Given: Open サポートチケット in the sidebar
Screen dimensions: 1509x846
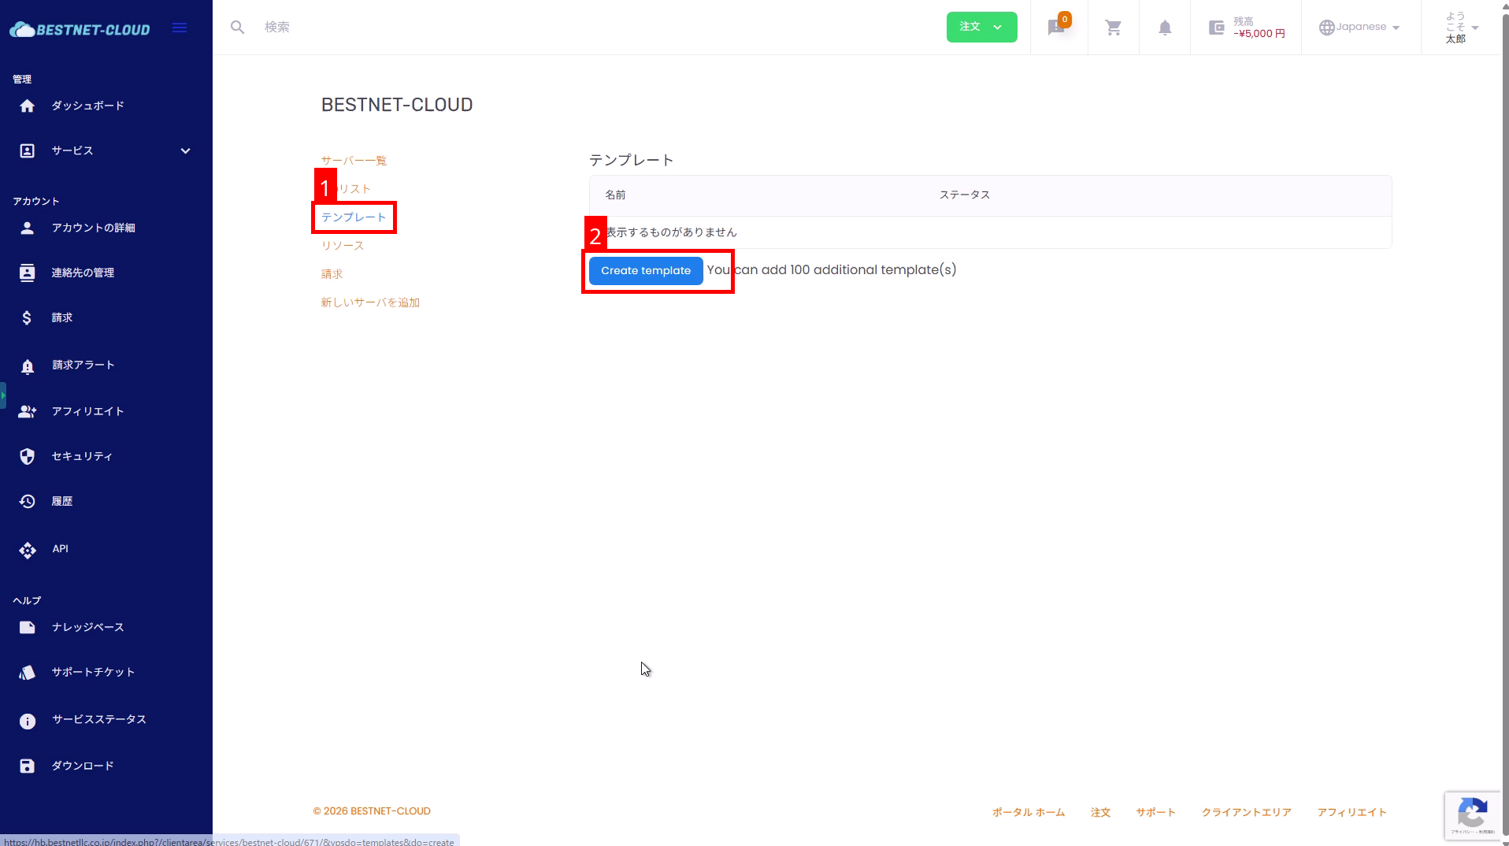Looking at the screenshot, I should 93,672.
